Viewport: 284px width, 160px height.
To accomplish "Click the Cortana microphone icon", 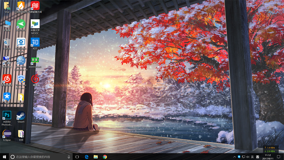I will [x=69, y=157].
